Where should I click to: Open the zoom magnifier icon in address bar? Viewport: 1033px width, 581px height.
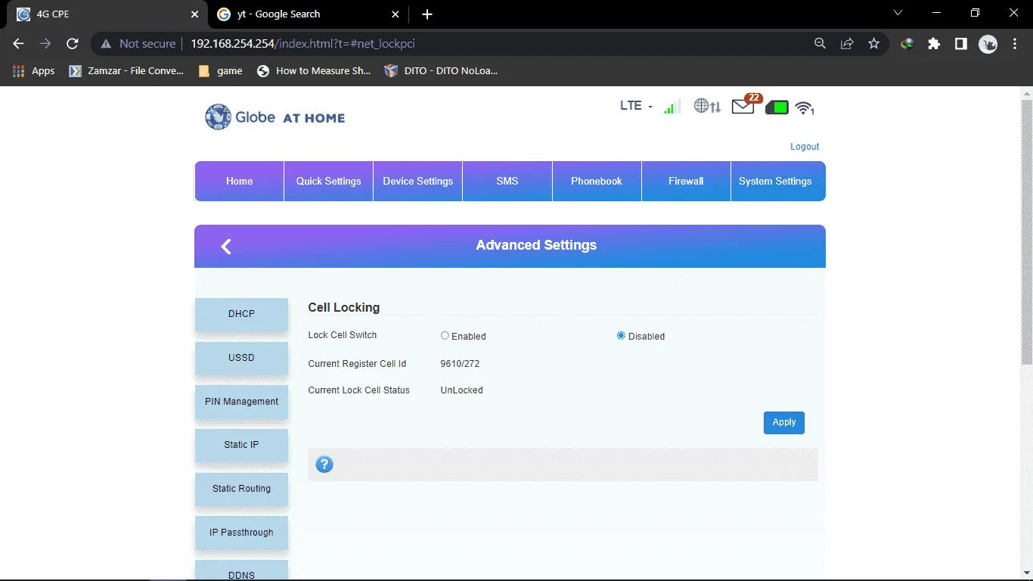click(x=820, y=44)
